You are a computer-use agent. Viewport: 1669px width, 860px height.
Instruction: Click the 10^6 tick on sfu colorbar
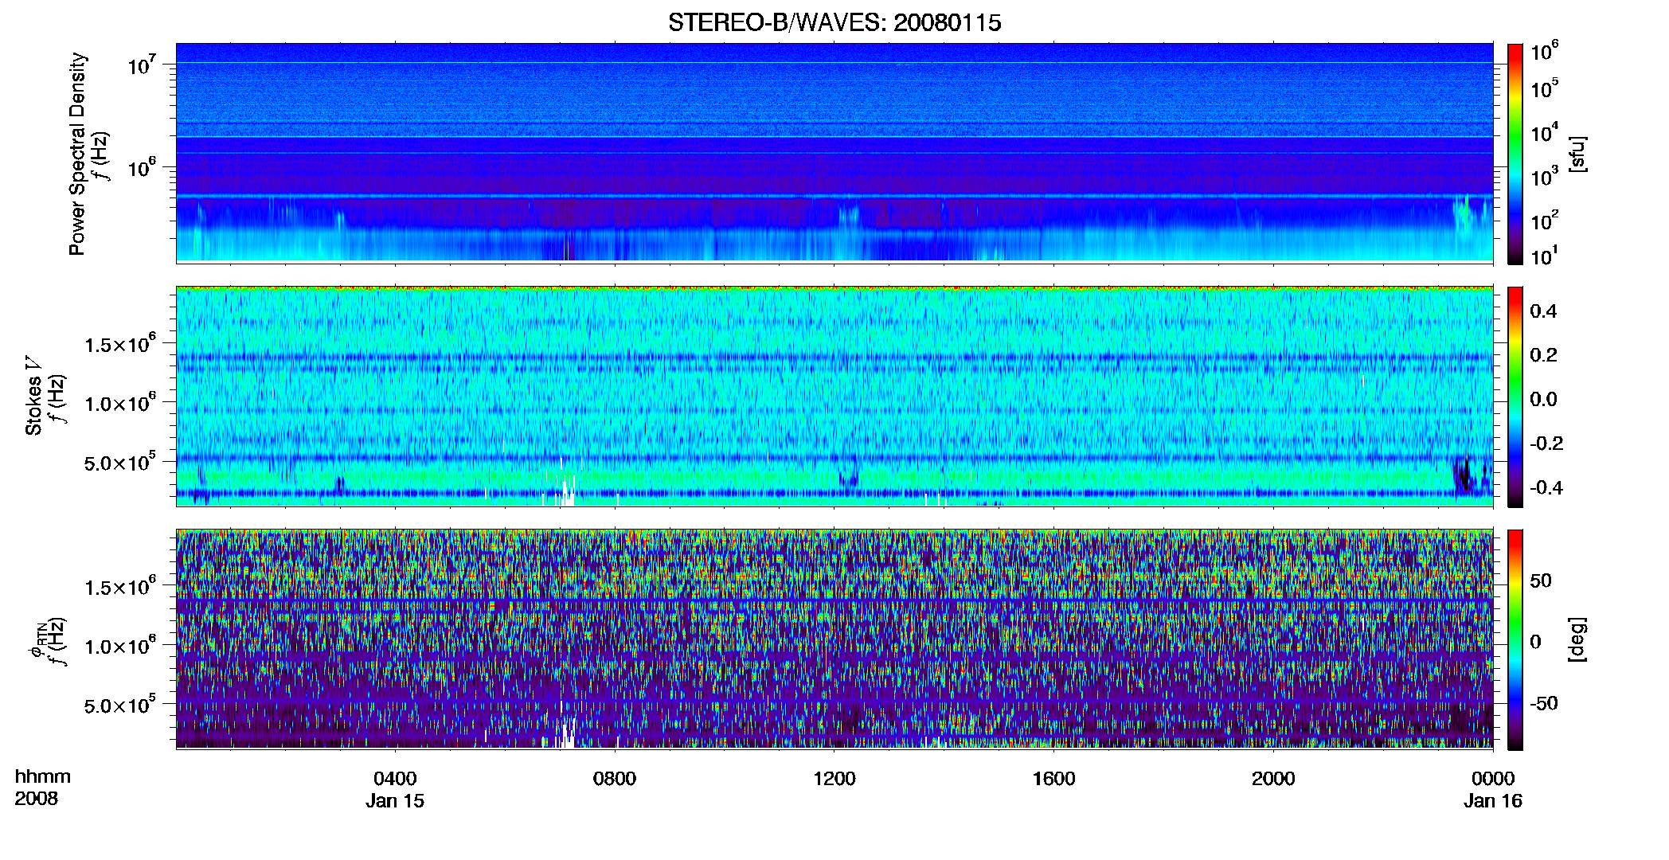coord(1544,51)
